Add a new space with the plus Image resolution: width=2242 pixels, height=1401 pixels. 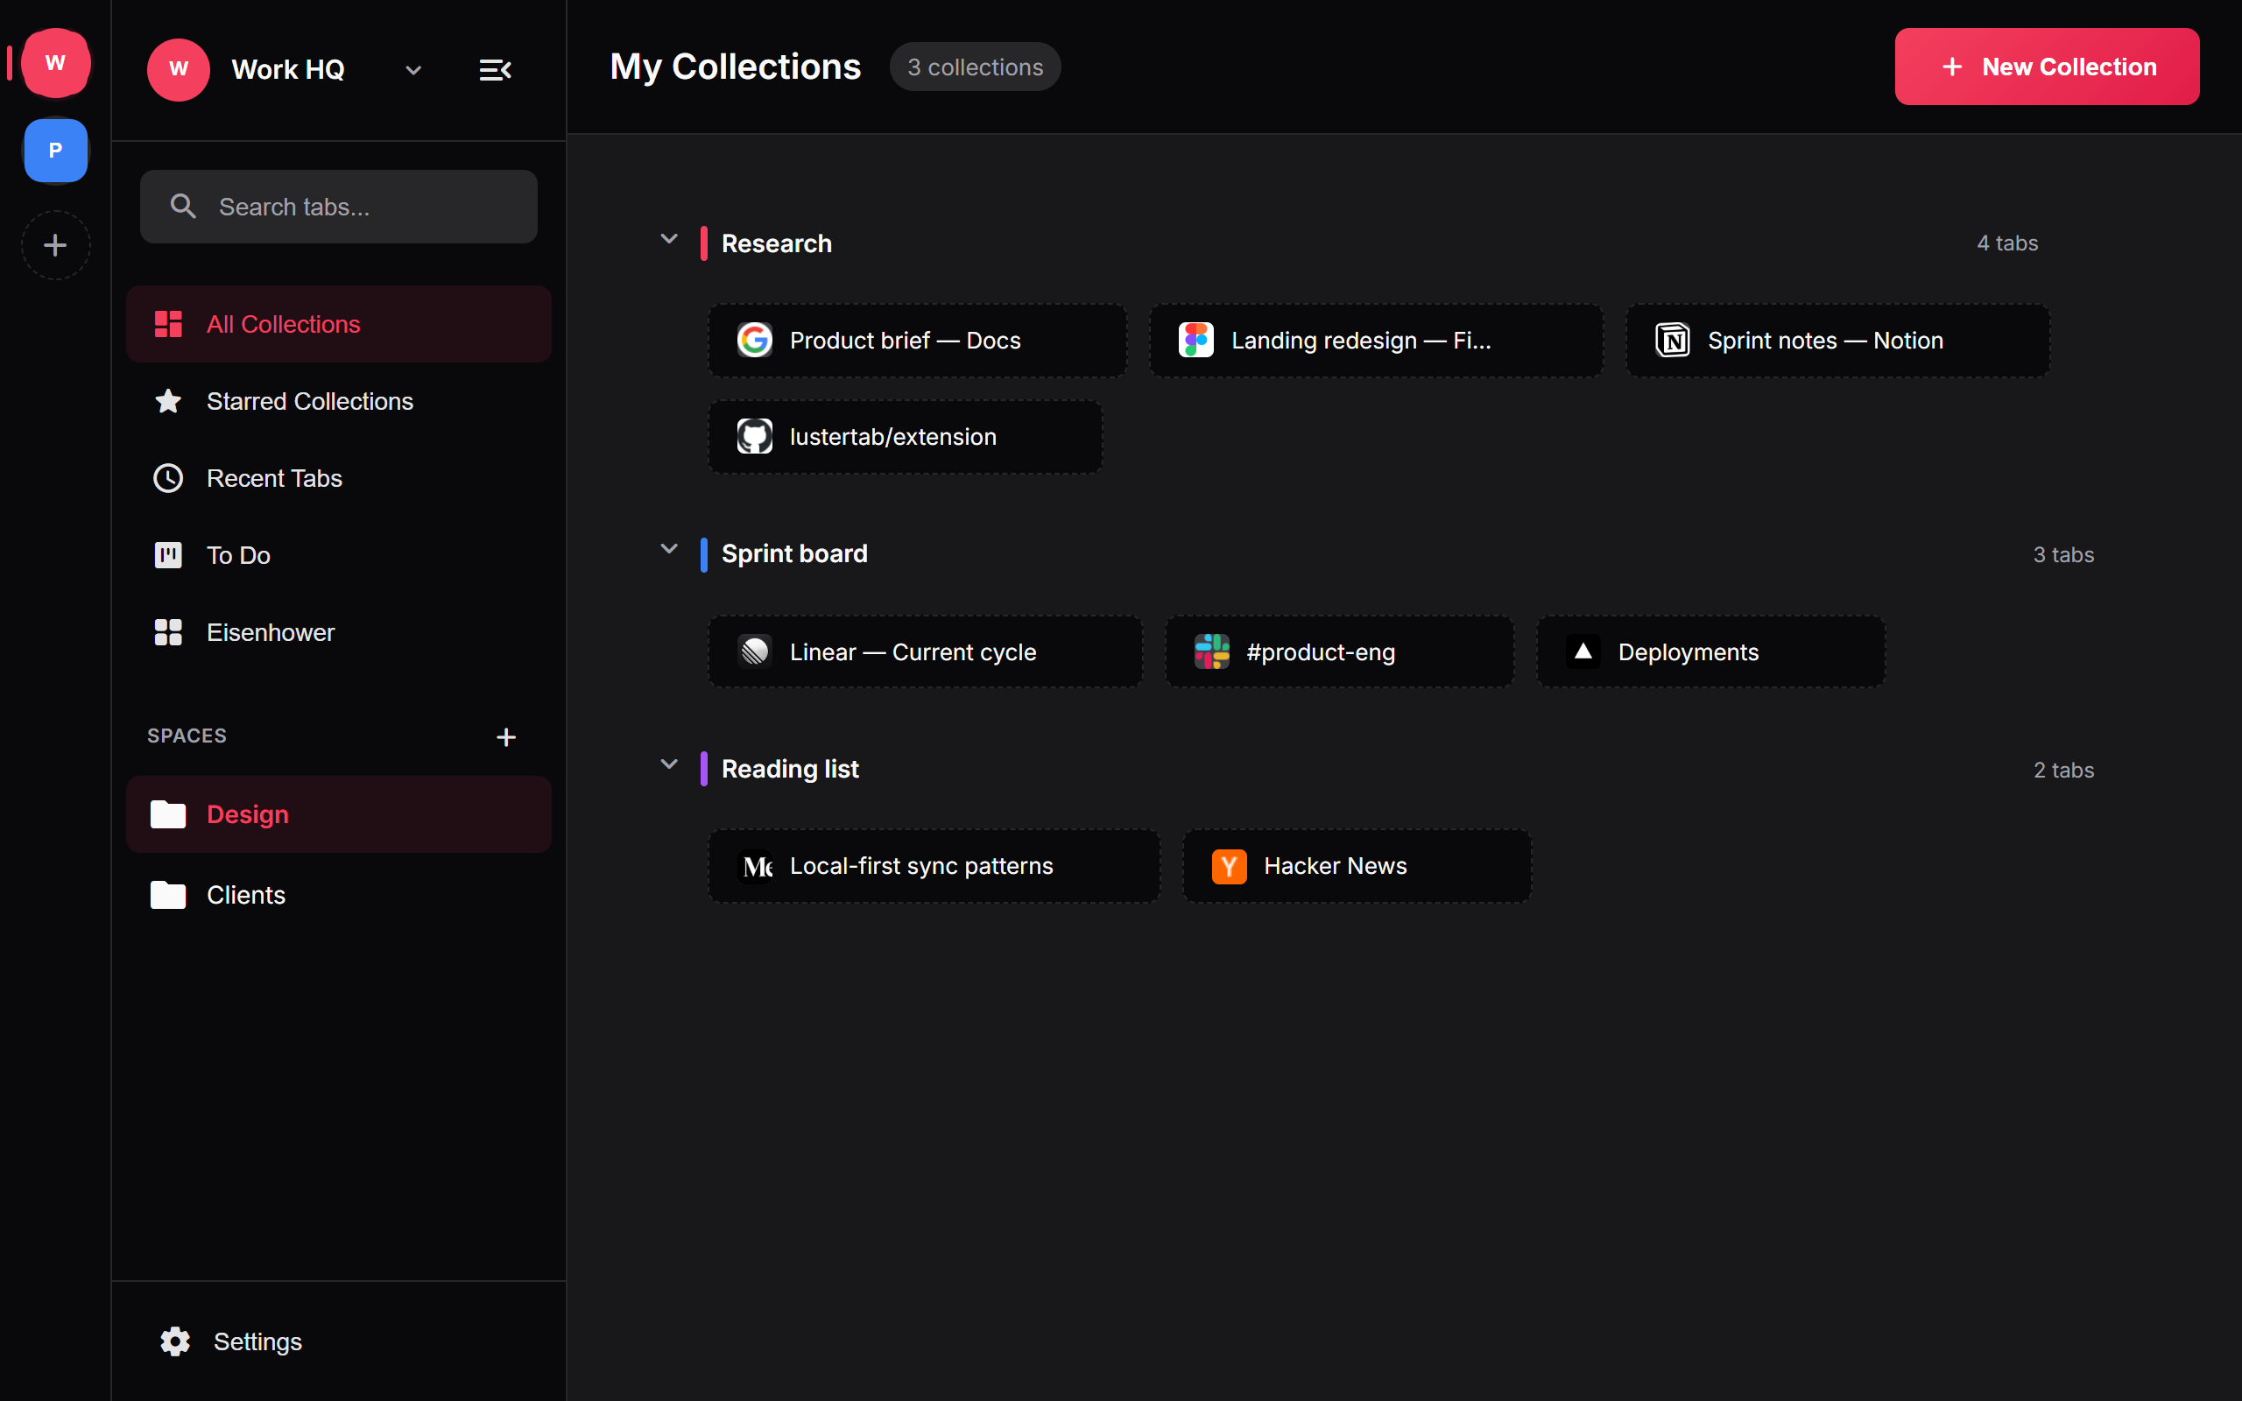click(506, 736)
